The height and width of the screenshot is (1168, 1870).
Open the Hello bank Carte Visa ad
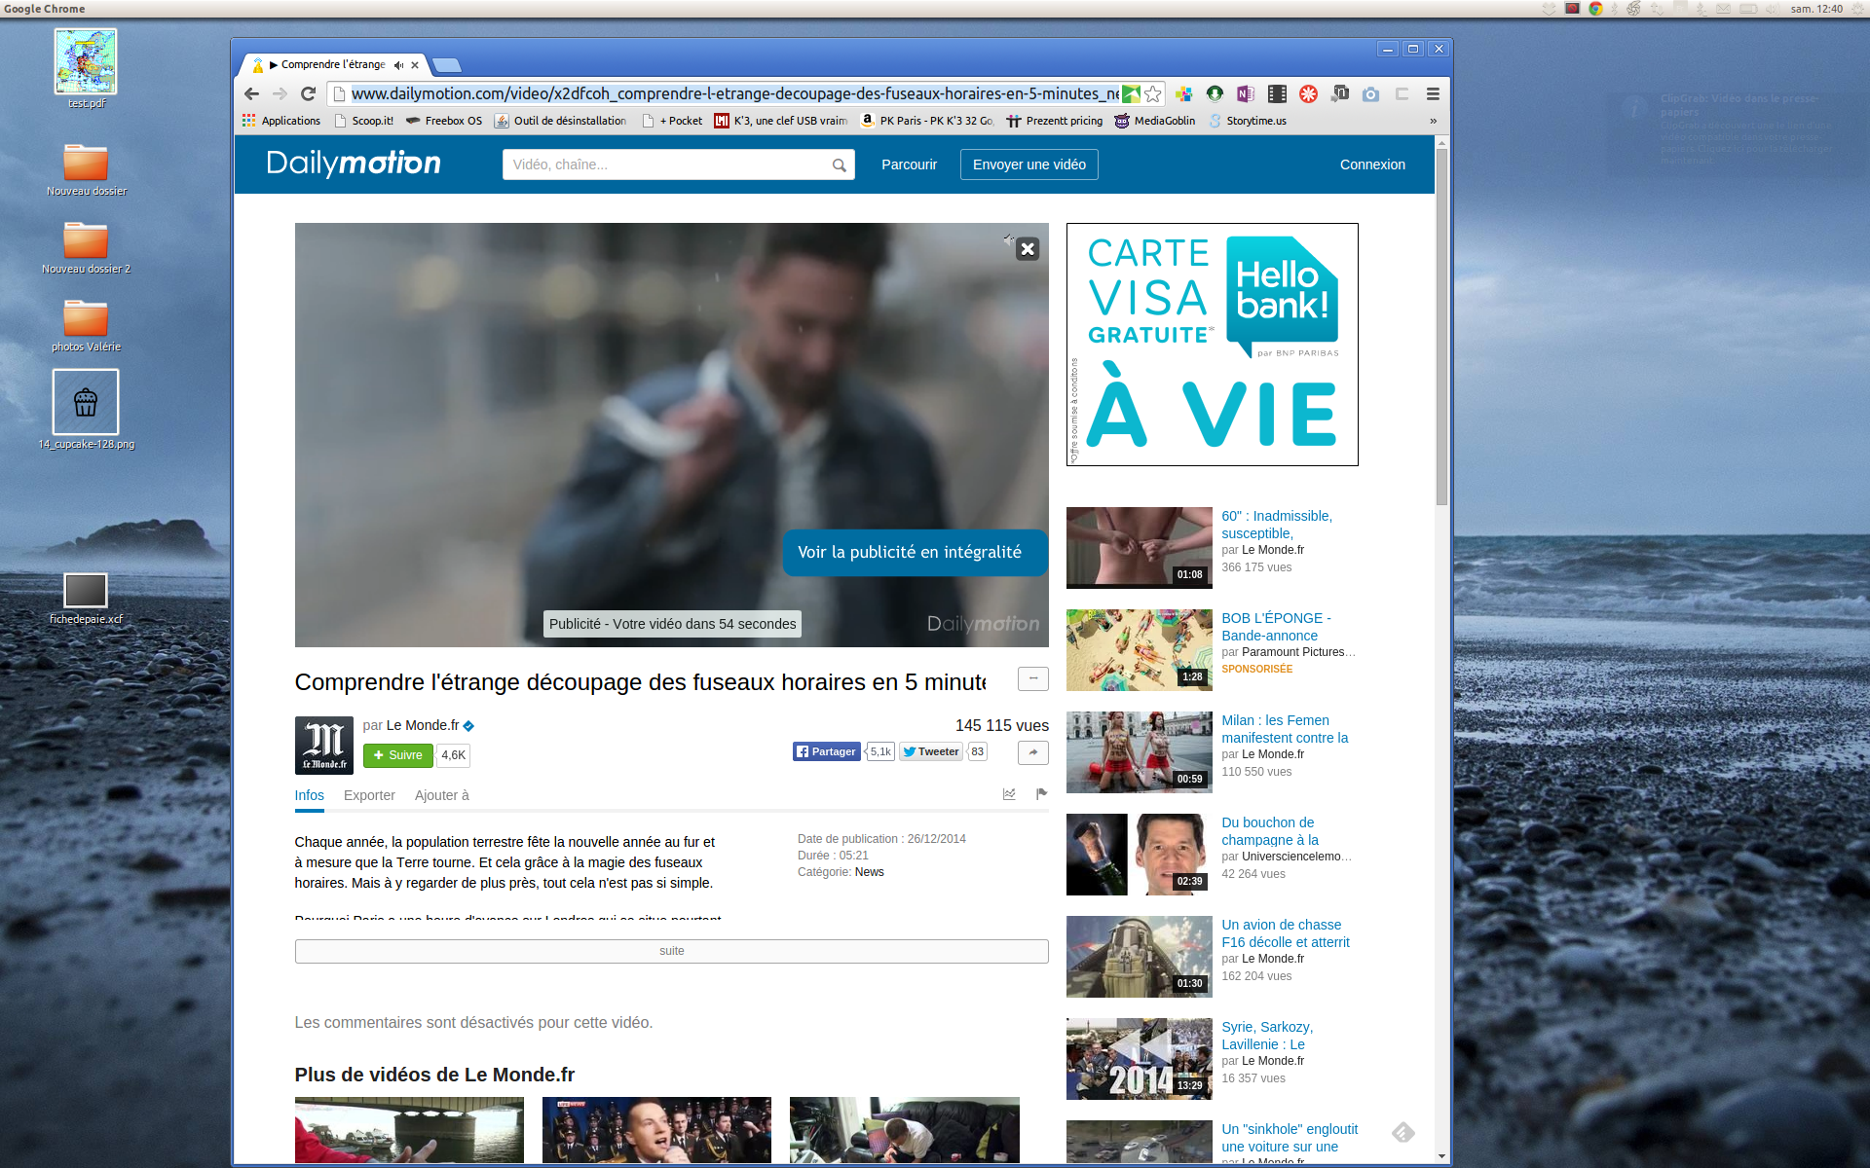[x=1212, y=345]
